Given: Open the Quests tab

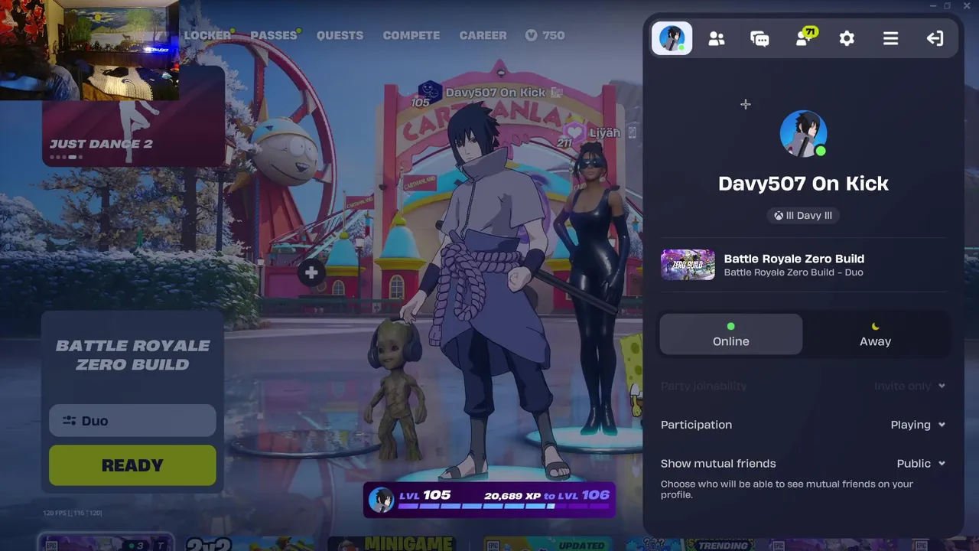Looking at the screenshot, I should click(x=340, y=35).
